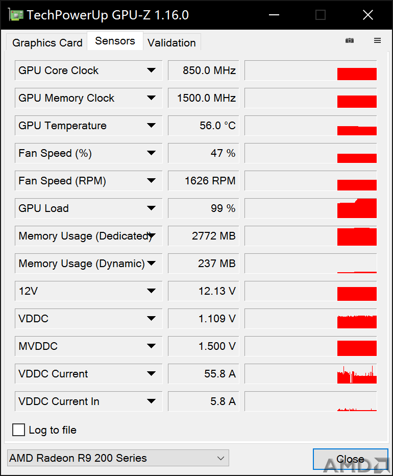Open the AMD Radeon R9 200 Series selector
Viewport: 393px width, 476px height.
click(118, 458)
